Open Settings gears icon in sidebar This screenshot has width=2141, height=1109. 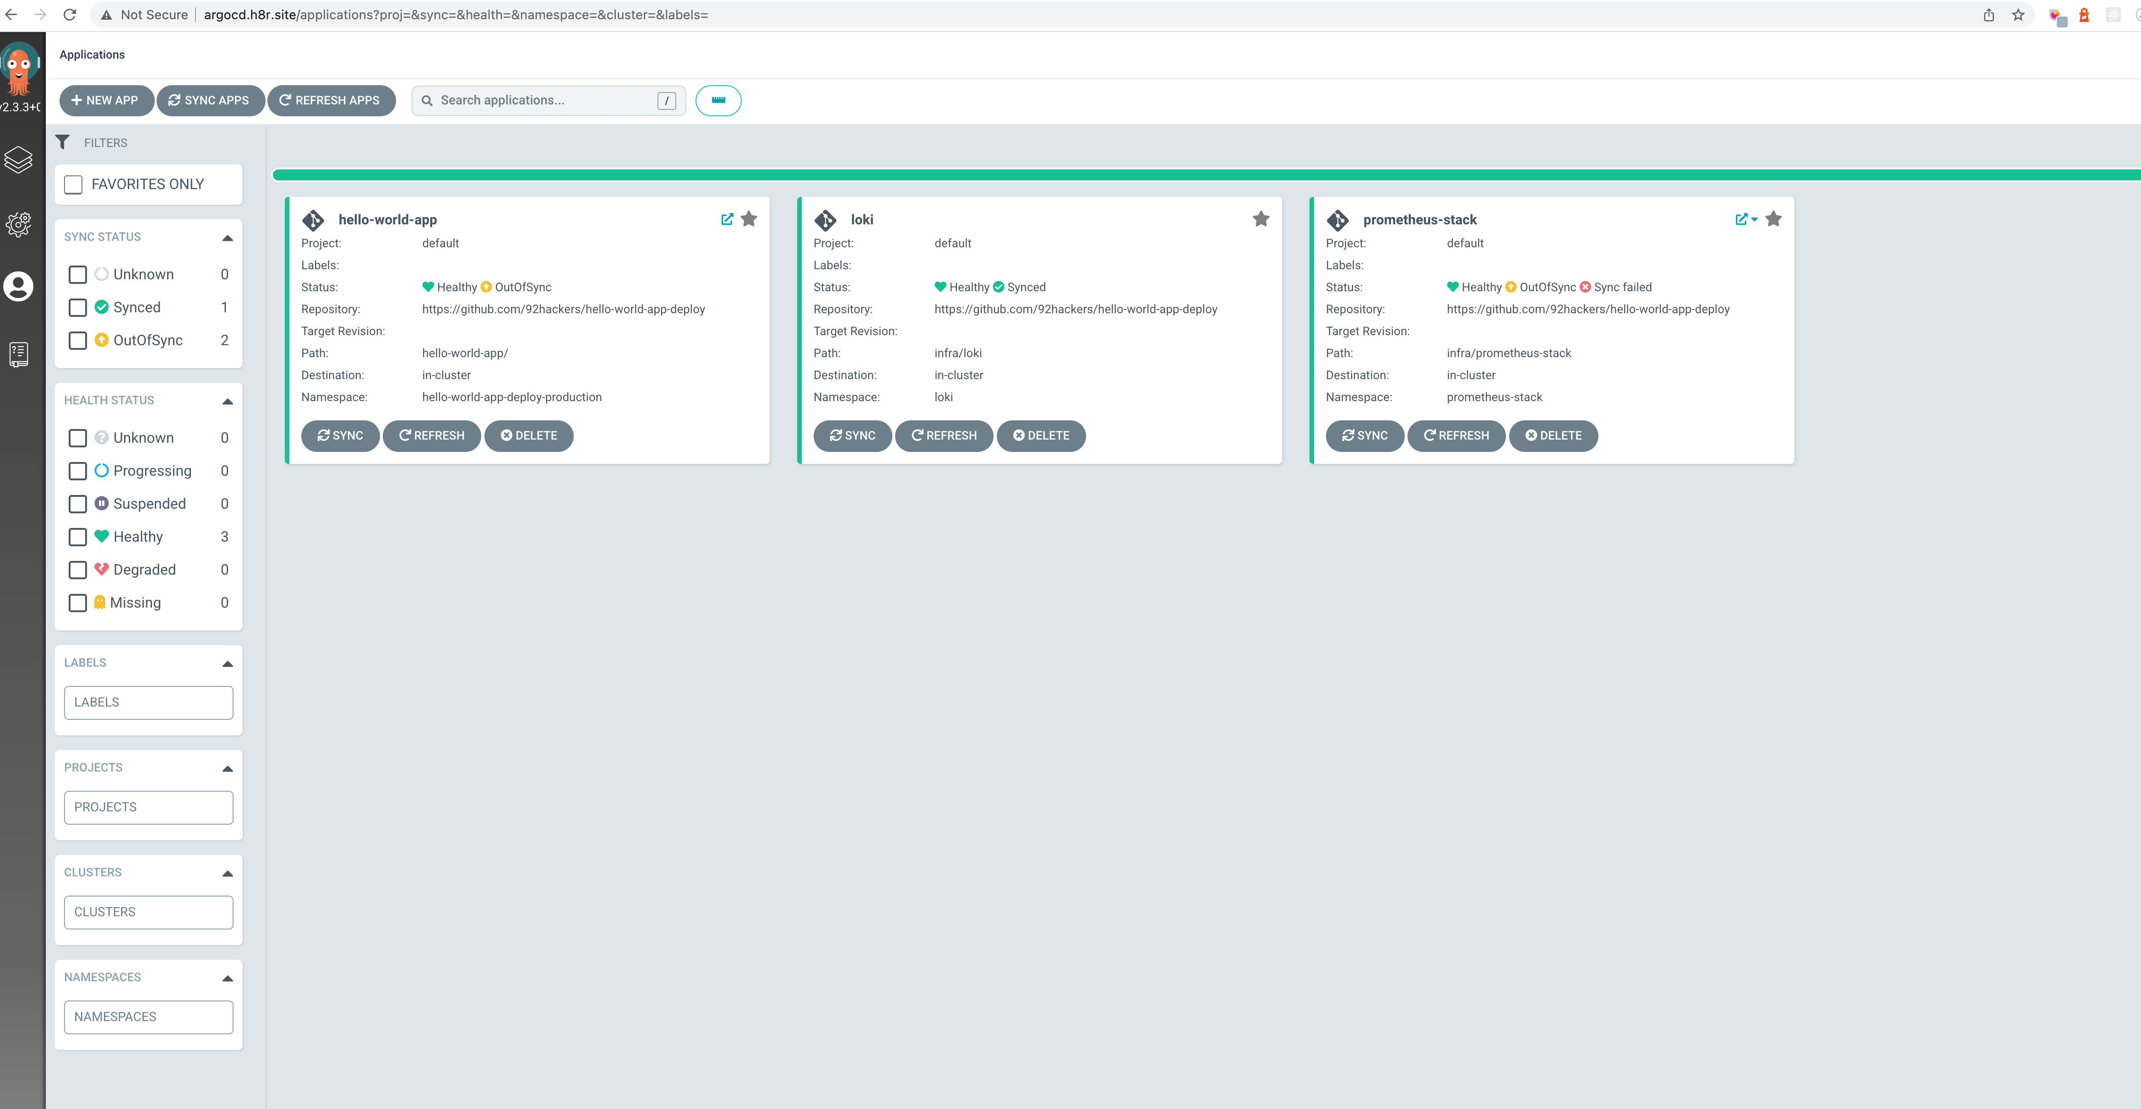click(x=18, y=223)
